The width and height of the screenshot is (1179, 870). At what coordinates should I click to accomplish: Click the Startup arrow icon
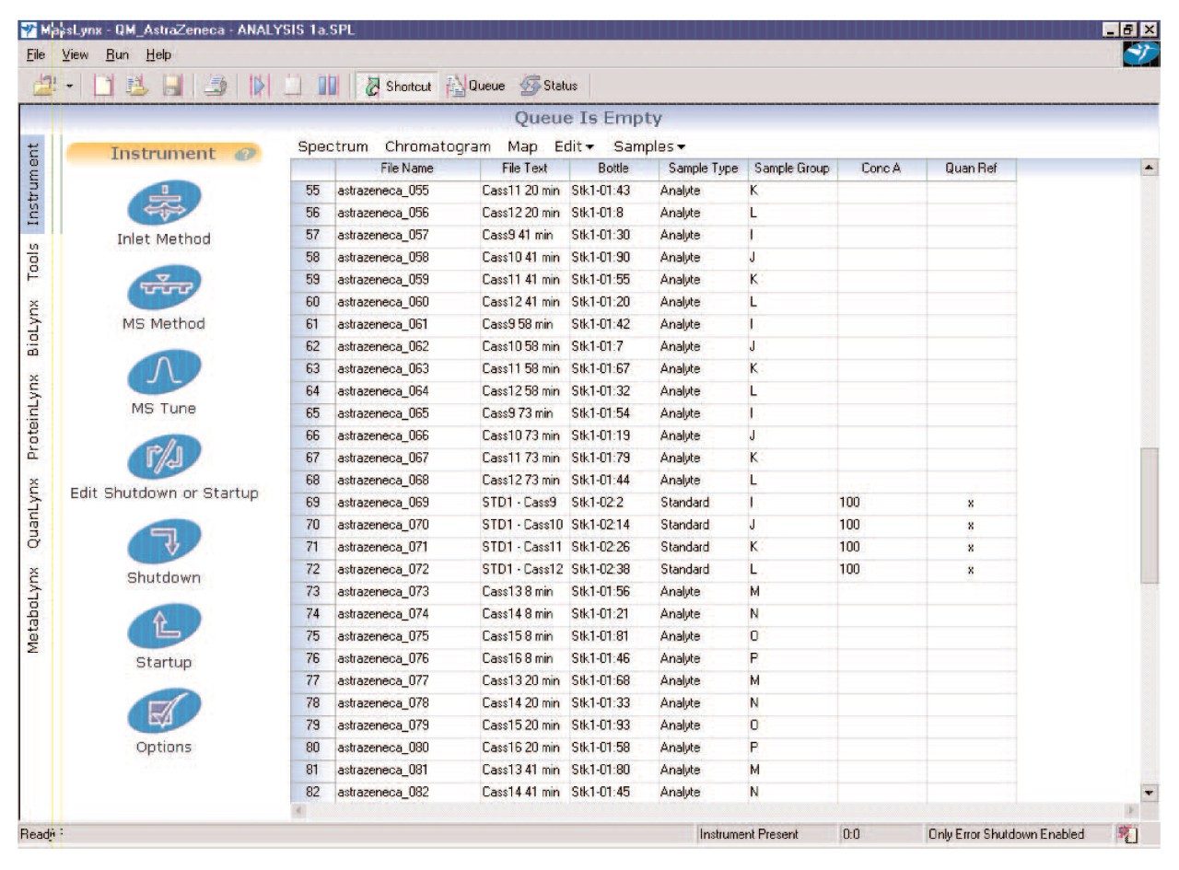tap(163, 626)
